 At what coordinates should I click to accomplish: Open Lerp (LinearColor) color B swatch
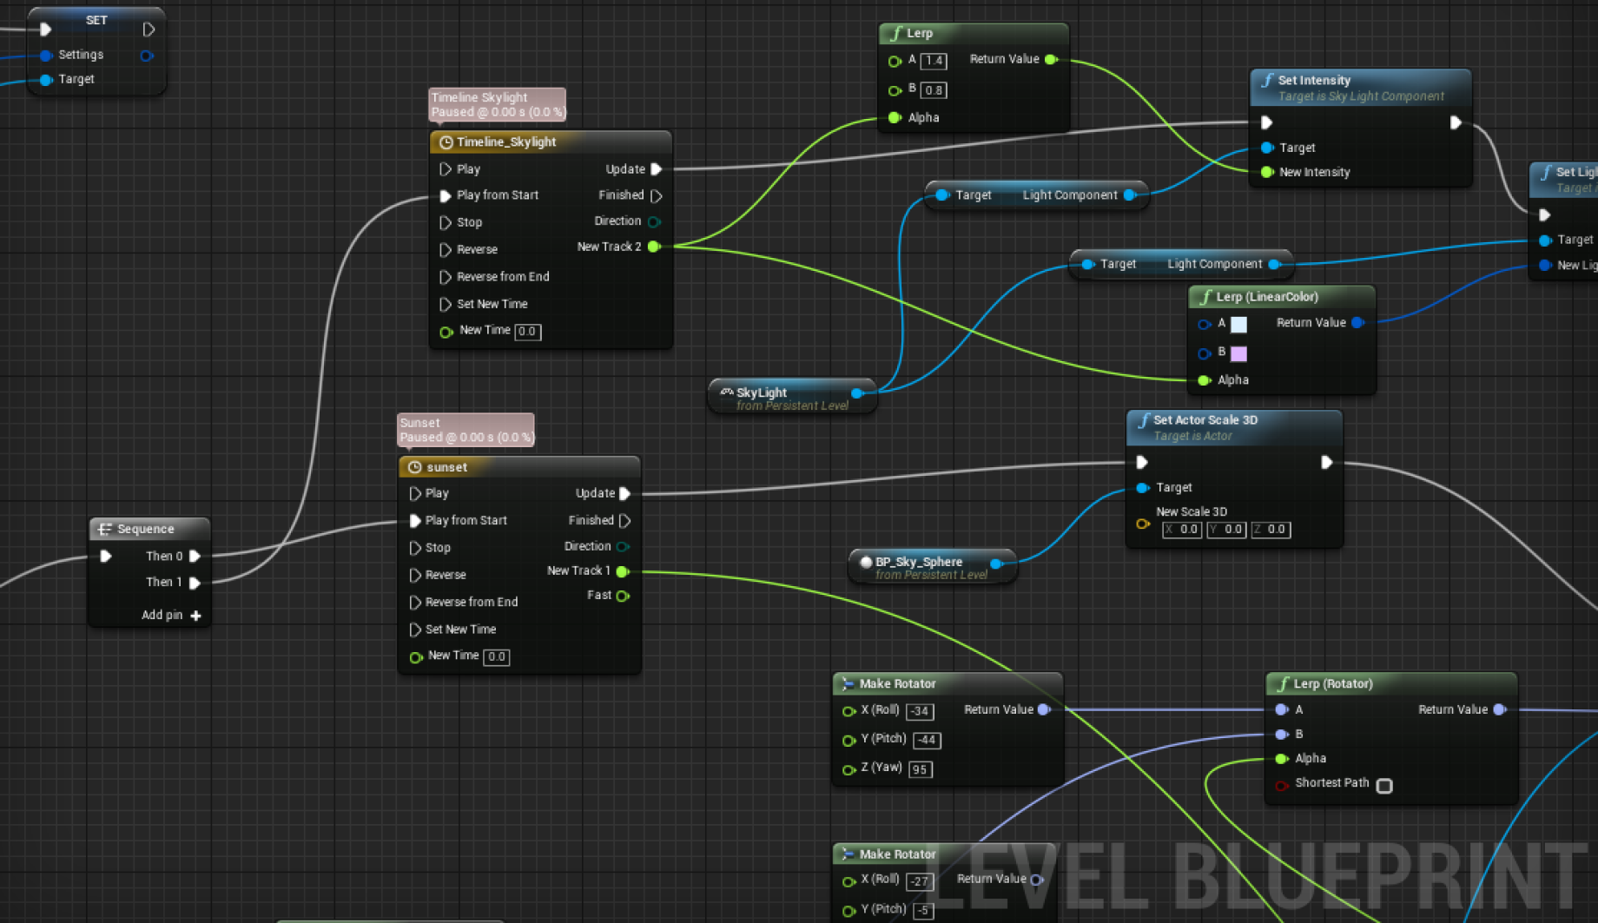[x=1239, y=353]
